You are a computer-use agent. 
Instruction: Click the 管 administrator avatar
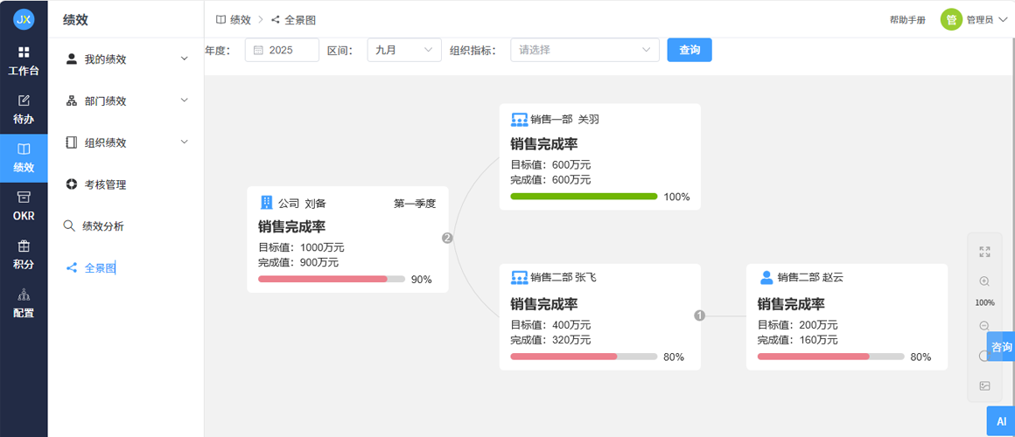pos(952,20)
